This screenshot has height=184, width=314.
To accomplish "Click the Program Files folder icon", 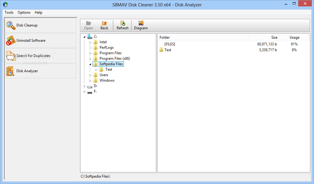I will point(96,53).
